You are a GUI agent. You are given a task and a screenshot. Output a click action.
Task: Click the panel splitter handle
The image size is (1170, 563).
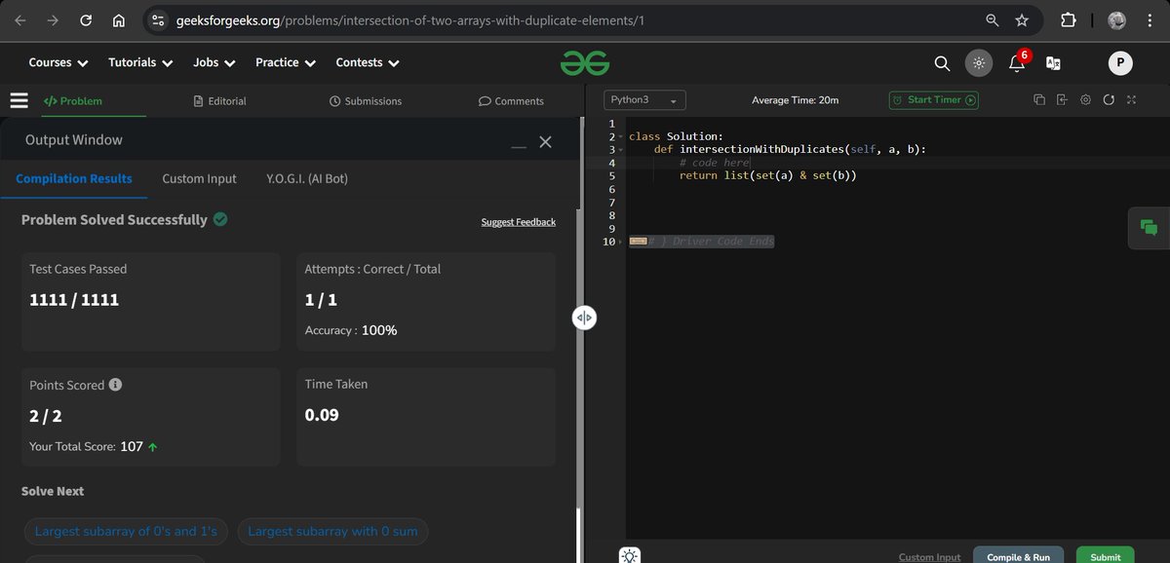[584, 318]
